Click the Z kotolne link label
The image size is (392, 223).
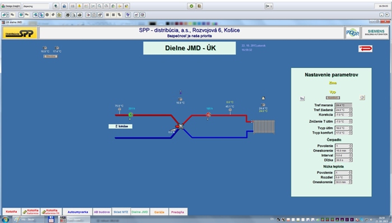[x=120, y=126]
